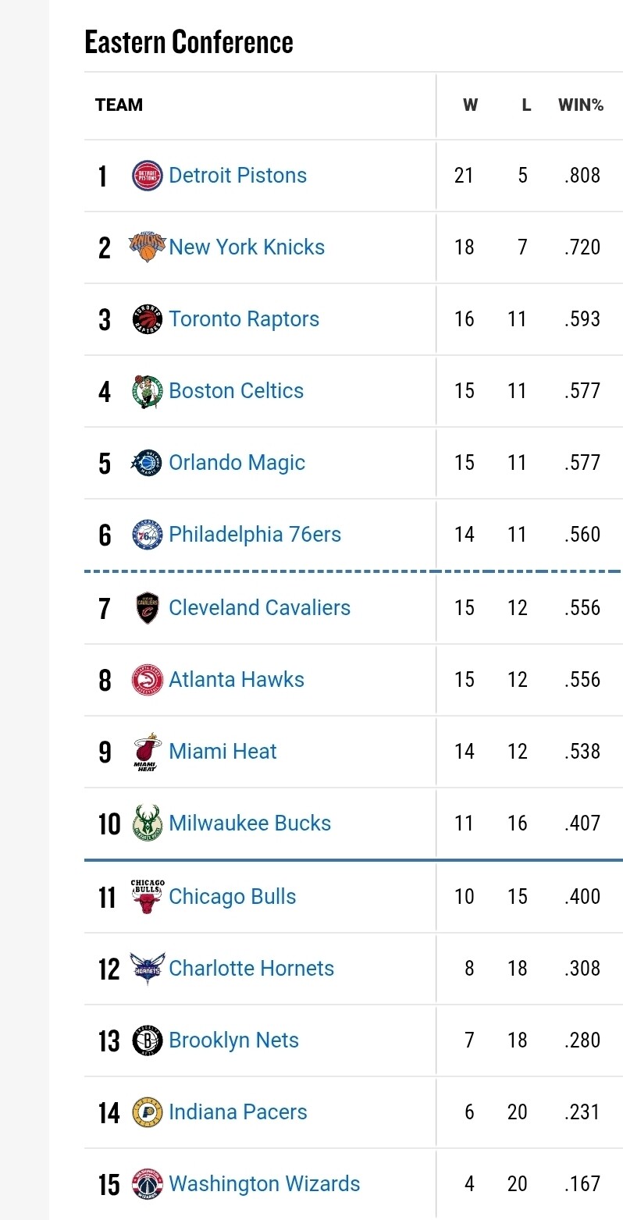Screen dimensions: 623x1220
Task: Open the Milwaukee Bucks team link
Action: click(x=250, y=823)
